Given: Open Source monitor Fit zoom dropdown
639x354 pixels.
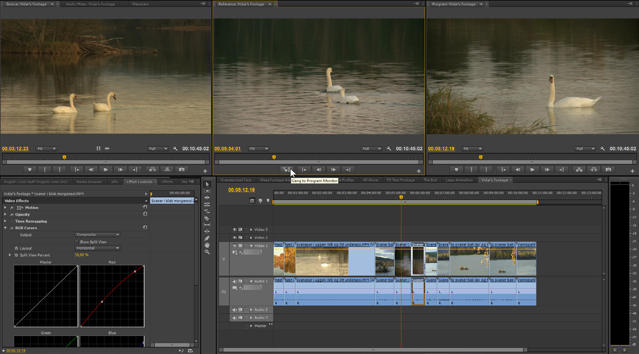Looking at the screenshot, I should 46,149.
